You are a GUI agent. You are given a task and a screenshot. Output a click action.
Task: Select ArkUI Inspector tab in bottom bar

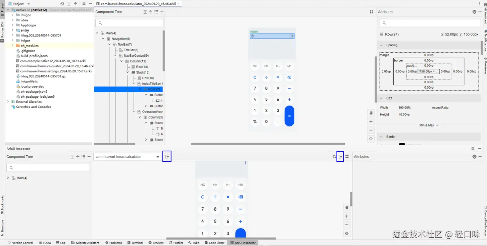[x=243, y=243]
